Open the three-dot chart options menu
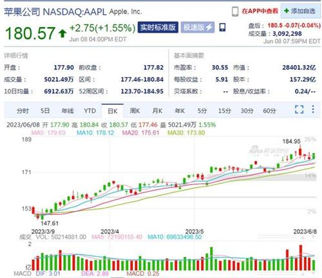 (313, 109)
